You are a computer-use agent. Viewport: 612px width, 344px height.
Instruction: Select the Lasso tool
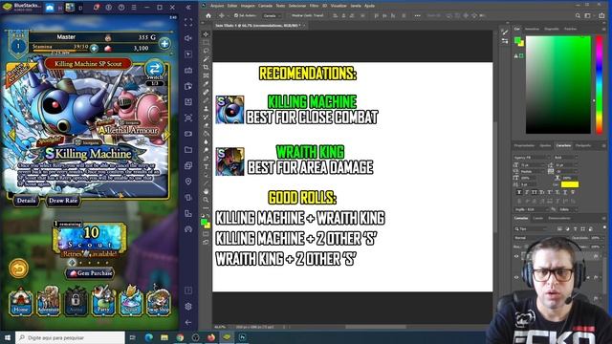click(206, 51)
